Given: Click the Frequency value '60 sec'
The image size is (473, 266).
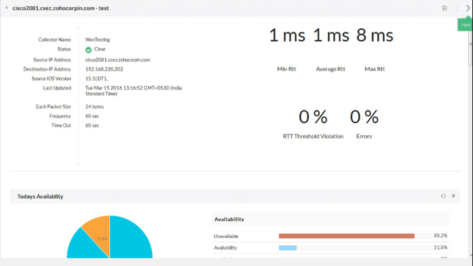Looking at the screenshot, I should [92, 116].
